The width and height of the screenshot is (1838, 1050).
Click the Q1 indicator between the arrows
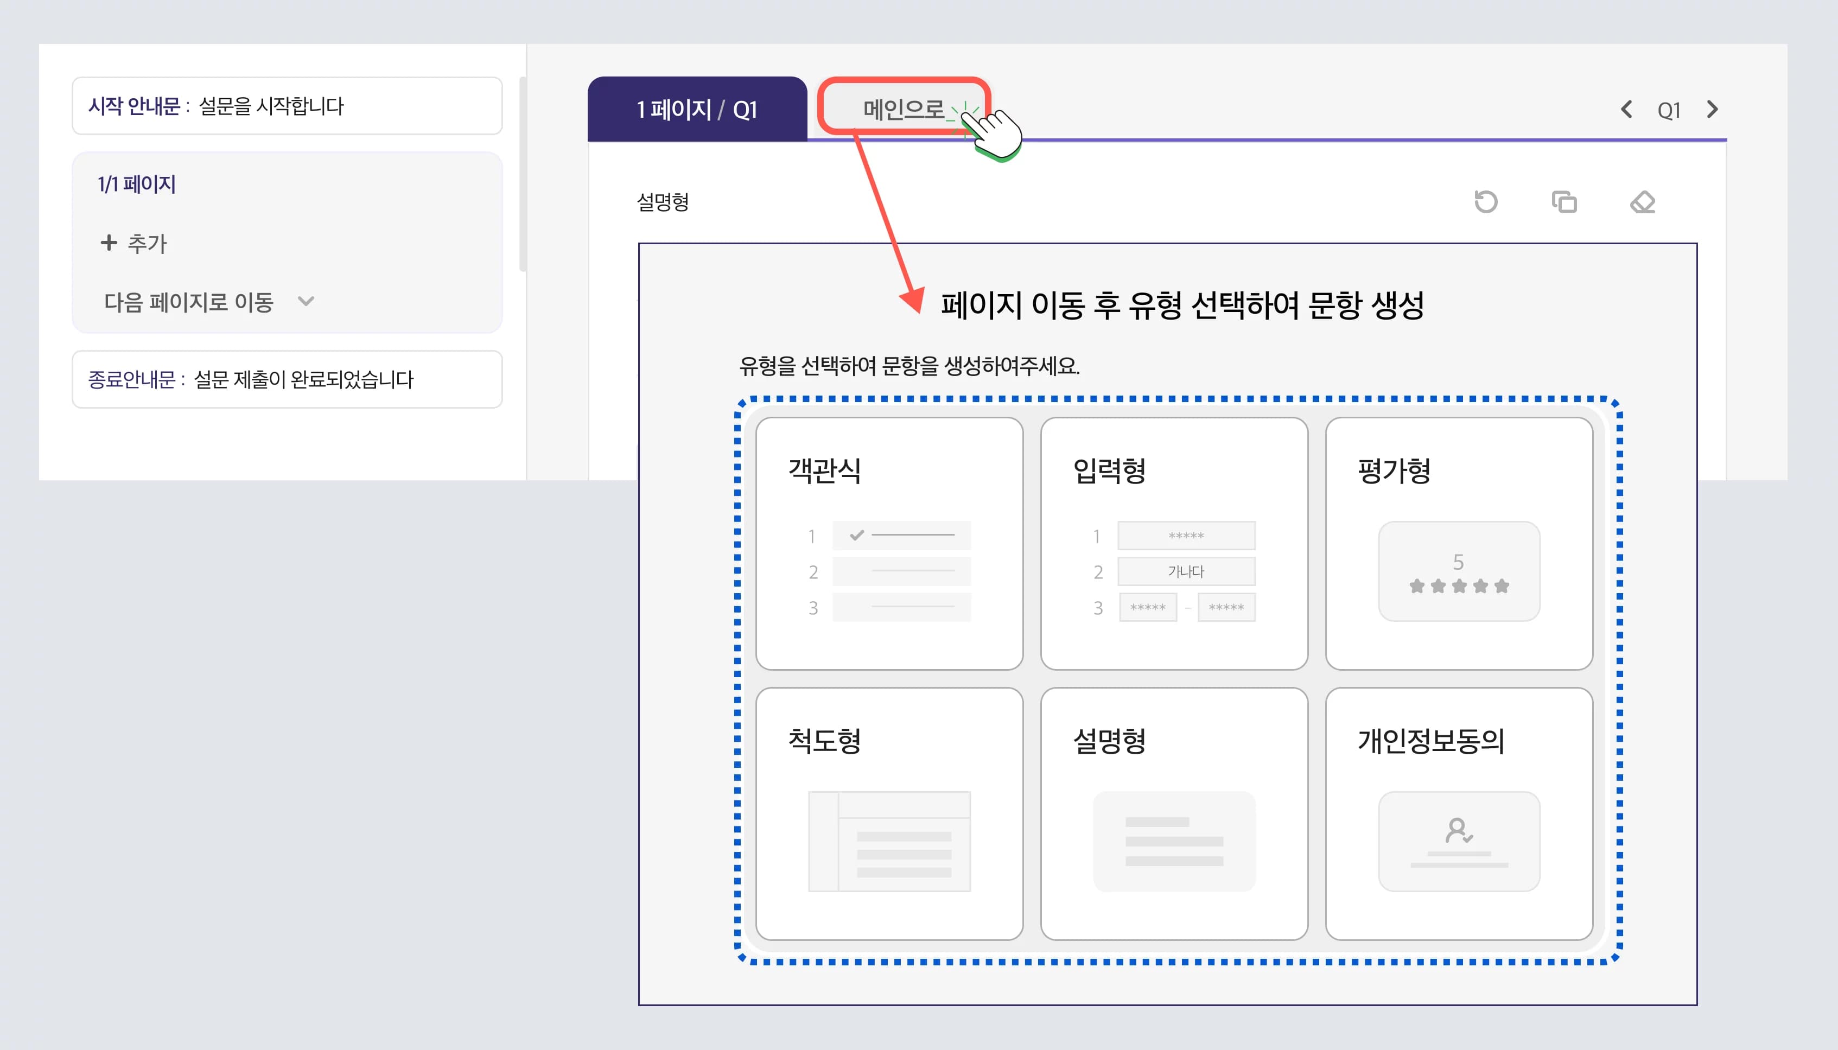1669,110
